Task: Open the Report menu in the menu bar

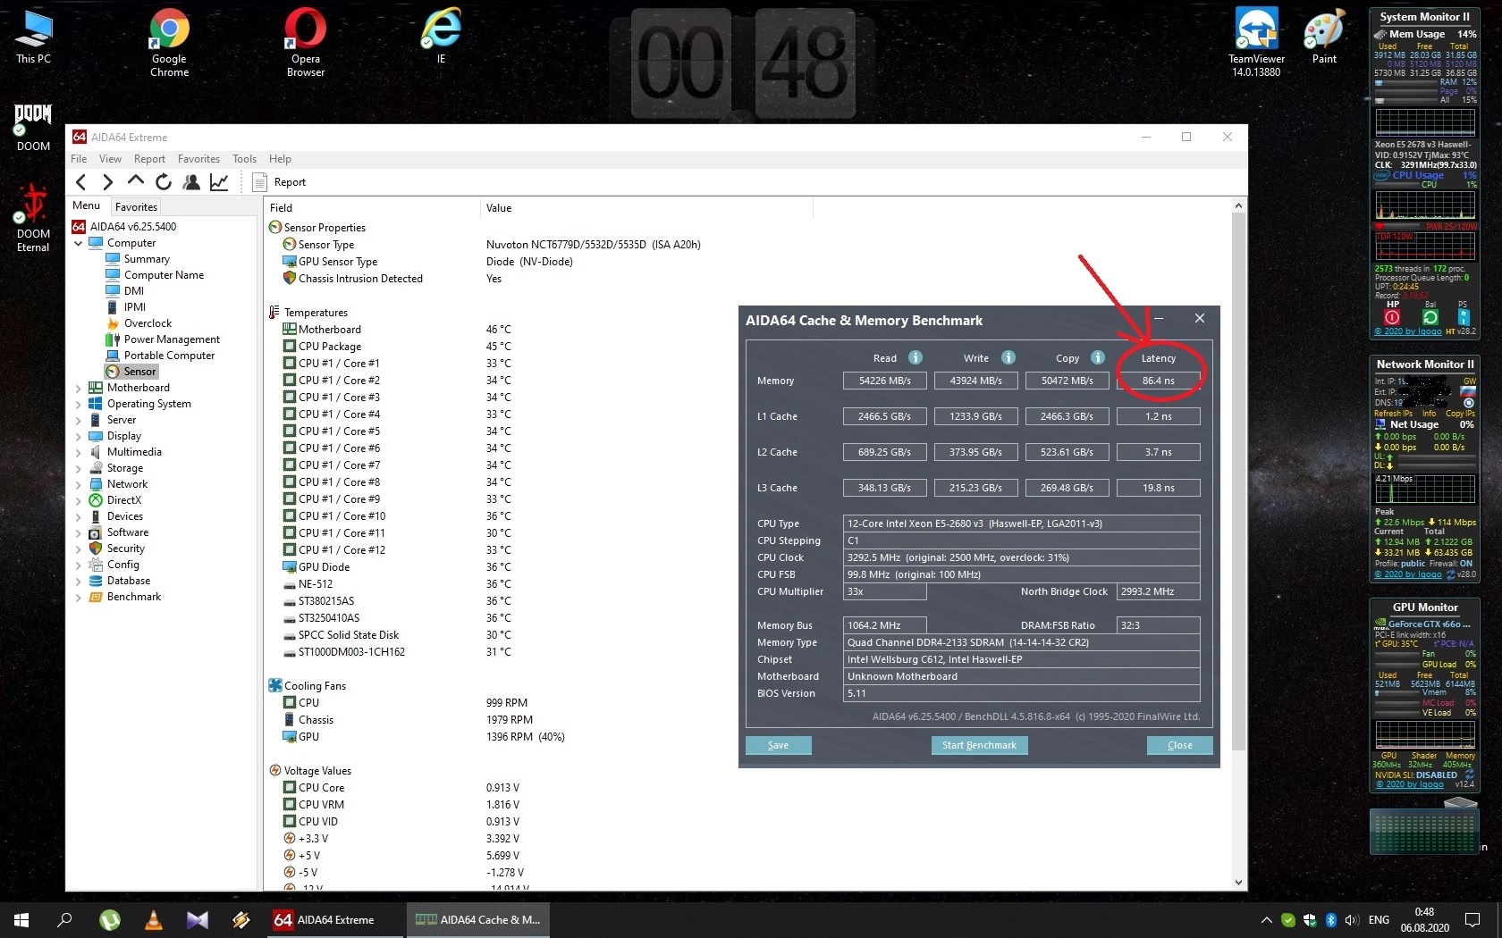Action: [149, 159]
